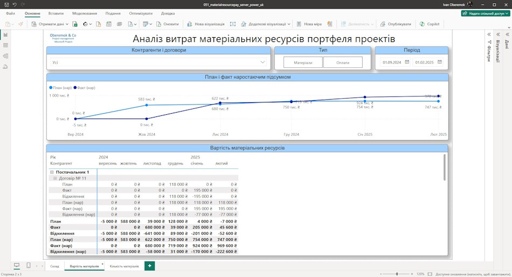Viewport: 512px width, 277px height.
Task: Collapse the Постачальник 1 row
Action: coord(52,172)
